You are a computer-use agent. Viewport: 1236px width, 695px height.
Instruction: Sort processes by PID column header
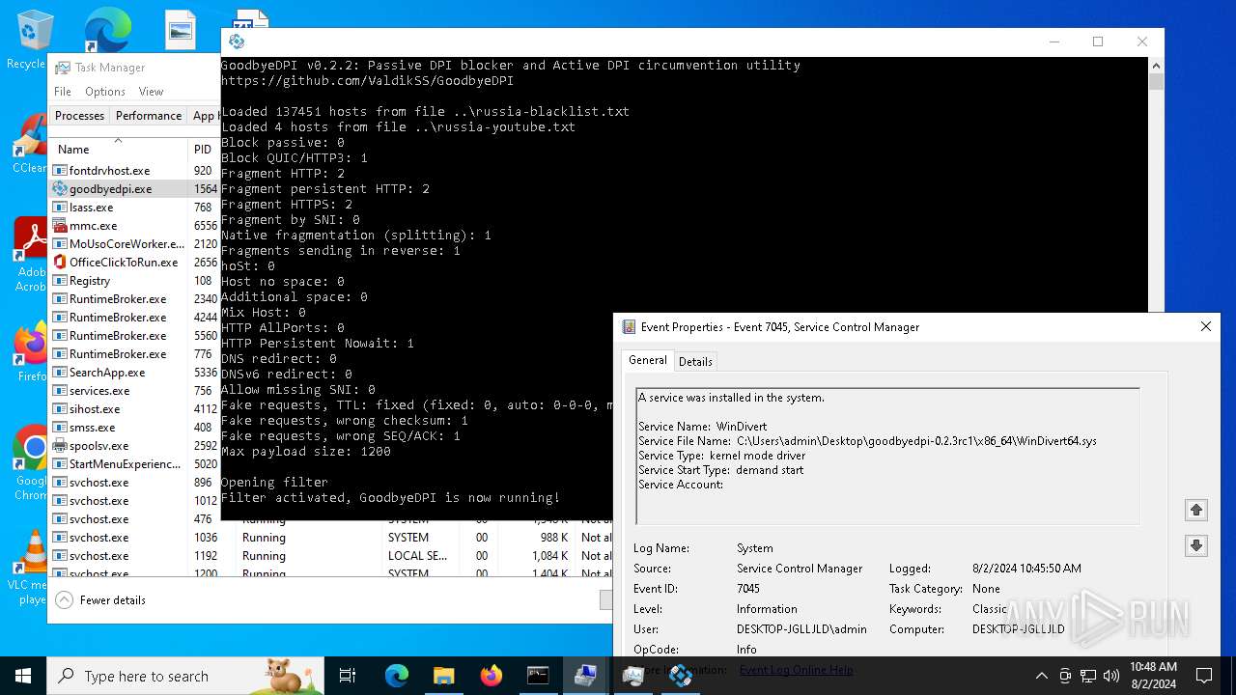(203, 150)
